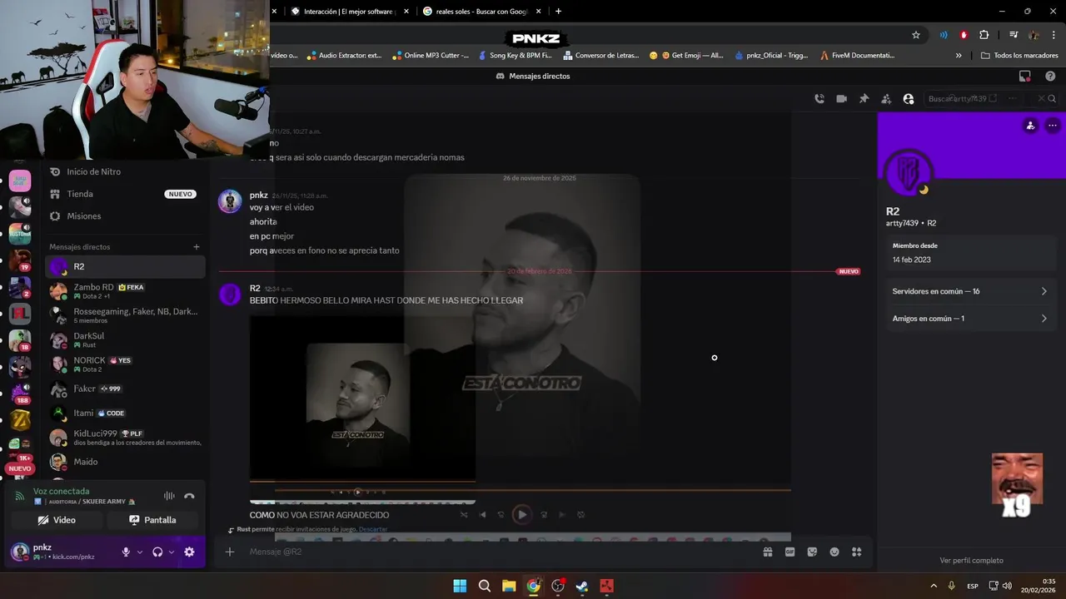
Task: Open the emoji picker
Action: pos(834,552)
